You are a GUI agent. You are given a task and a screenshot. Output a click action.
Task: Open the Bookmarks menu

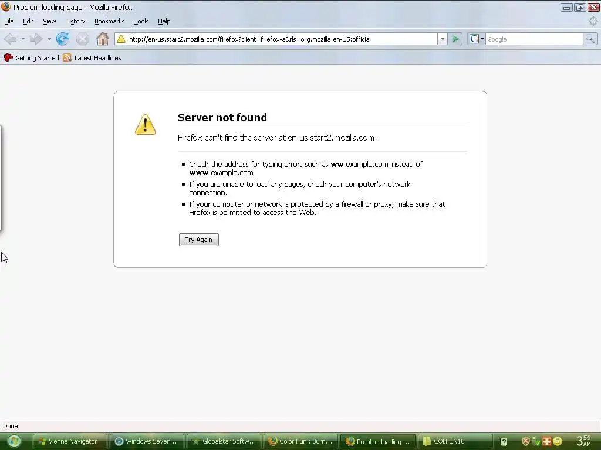coord(110,21)
